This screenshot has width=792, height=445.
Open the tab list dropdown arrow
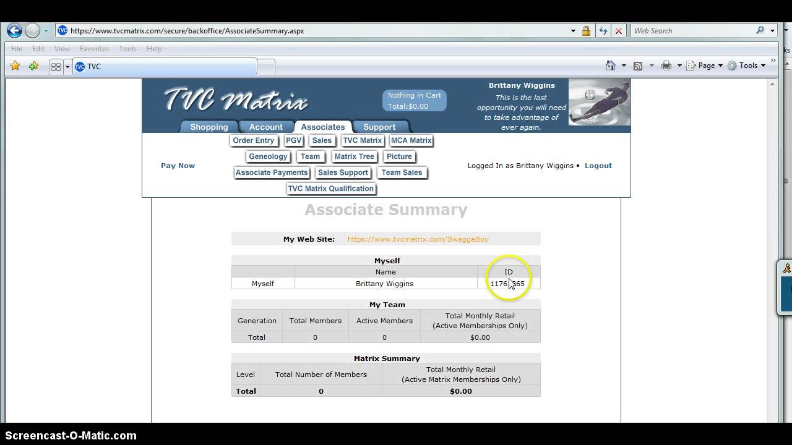pos(67,66)
